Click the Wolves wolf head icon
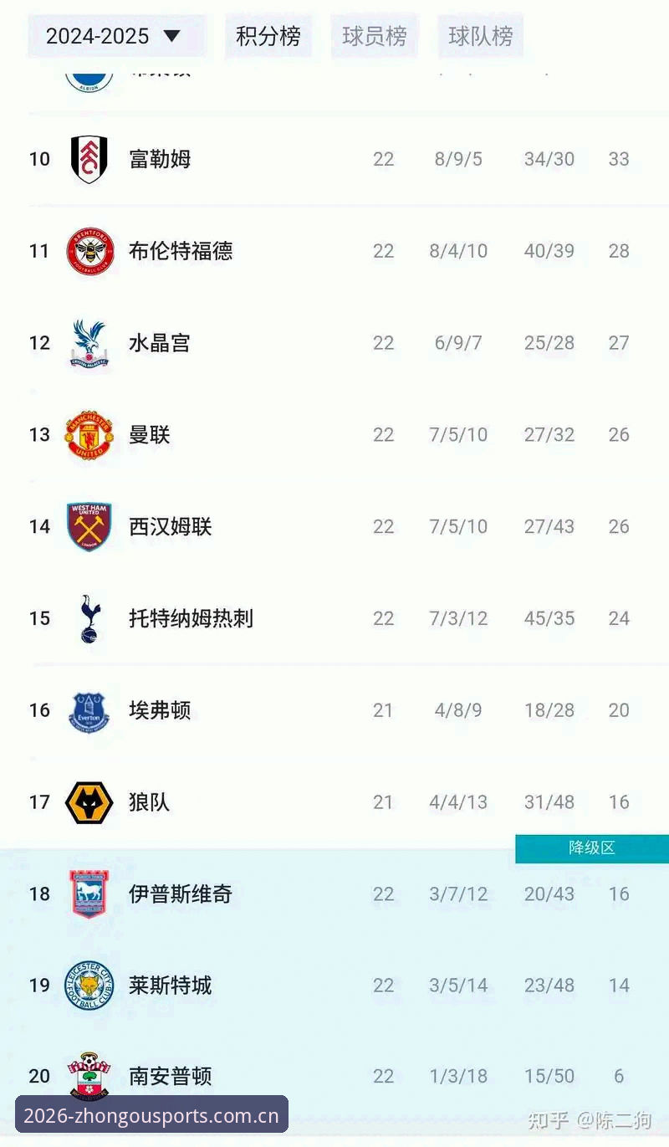Viewport: 669px width, 1147px height. [89, 802]
